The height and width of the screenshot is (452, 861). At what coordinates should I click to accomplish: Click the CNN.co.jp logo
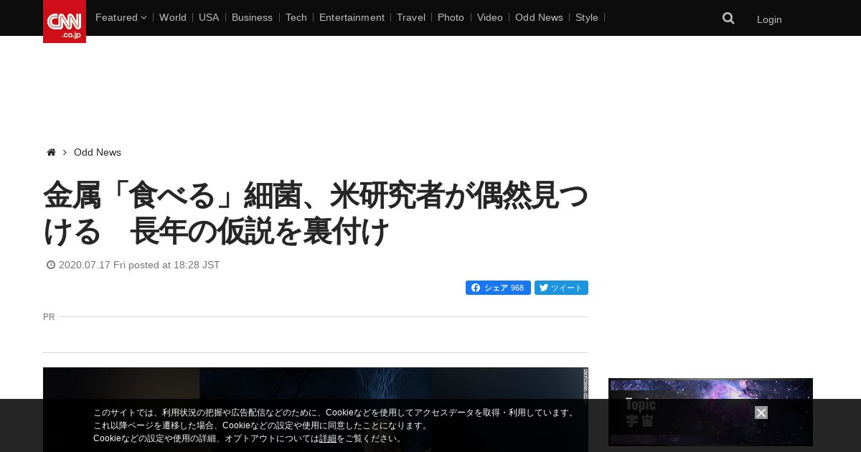point(65,22)
